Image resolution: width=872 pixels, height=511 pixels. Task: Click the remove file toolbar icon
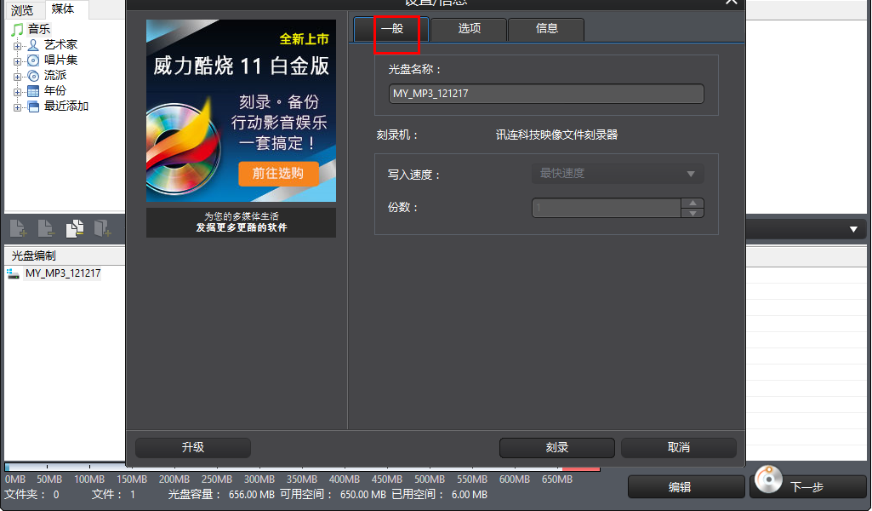coord(46,228)
